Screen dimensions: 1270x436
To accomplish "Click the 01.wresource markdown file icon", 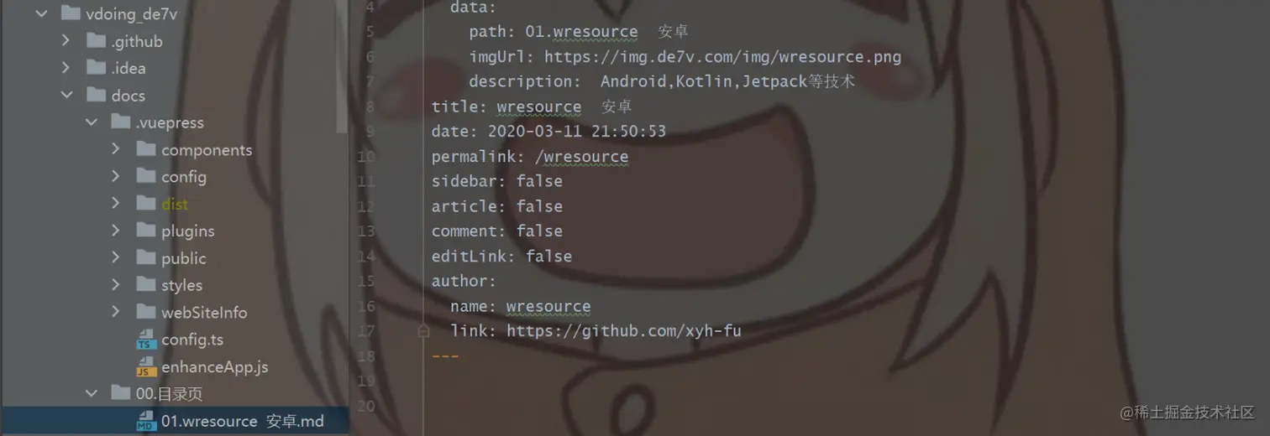I will coord(146,421).
